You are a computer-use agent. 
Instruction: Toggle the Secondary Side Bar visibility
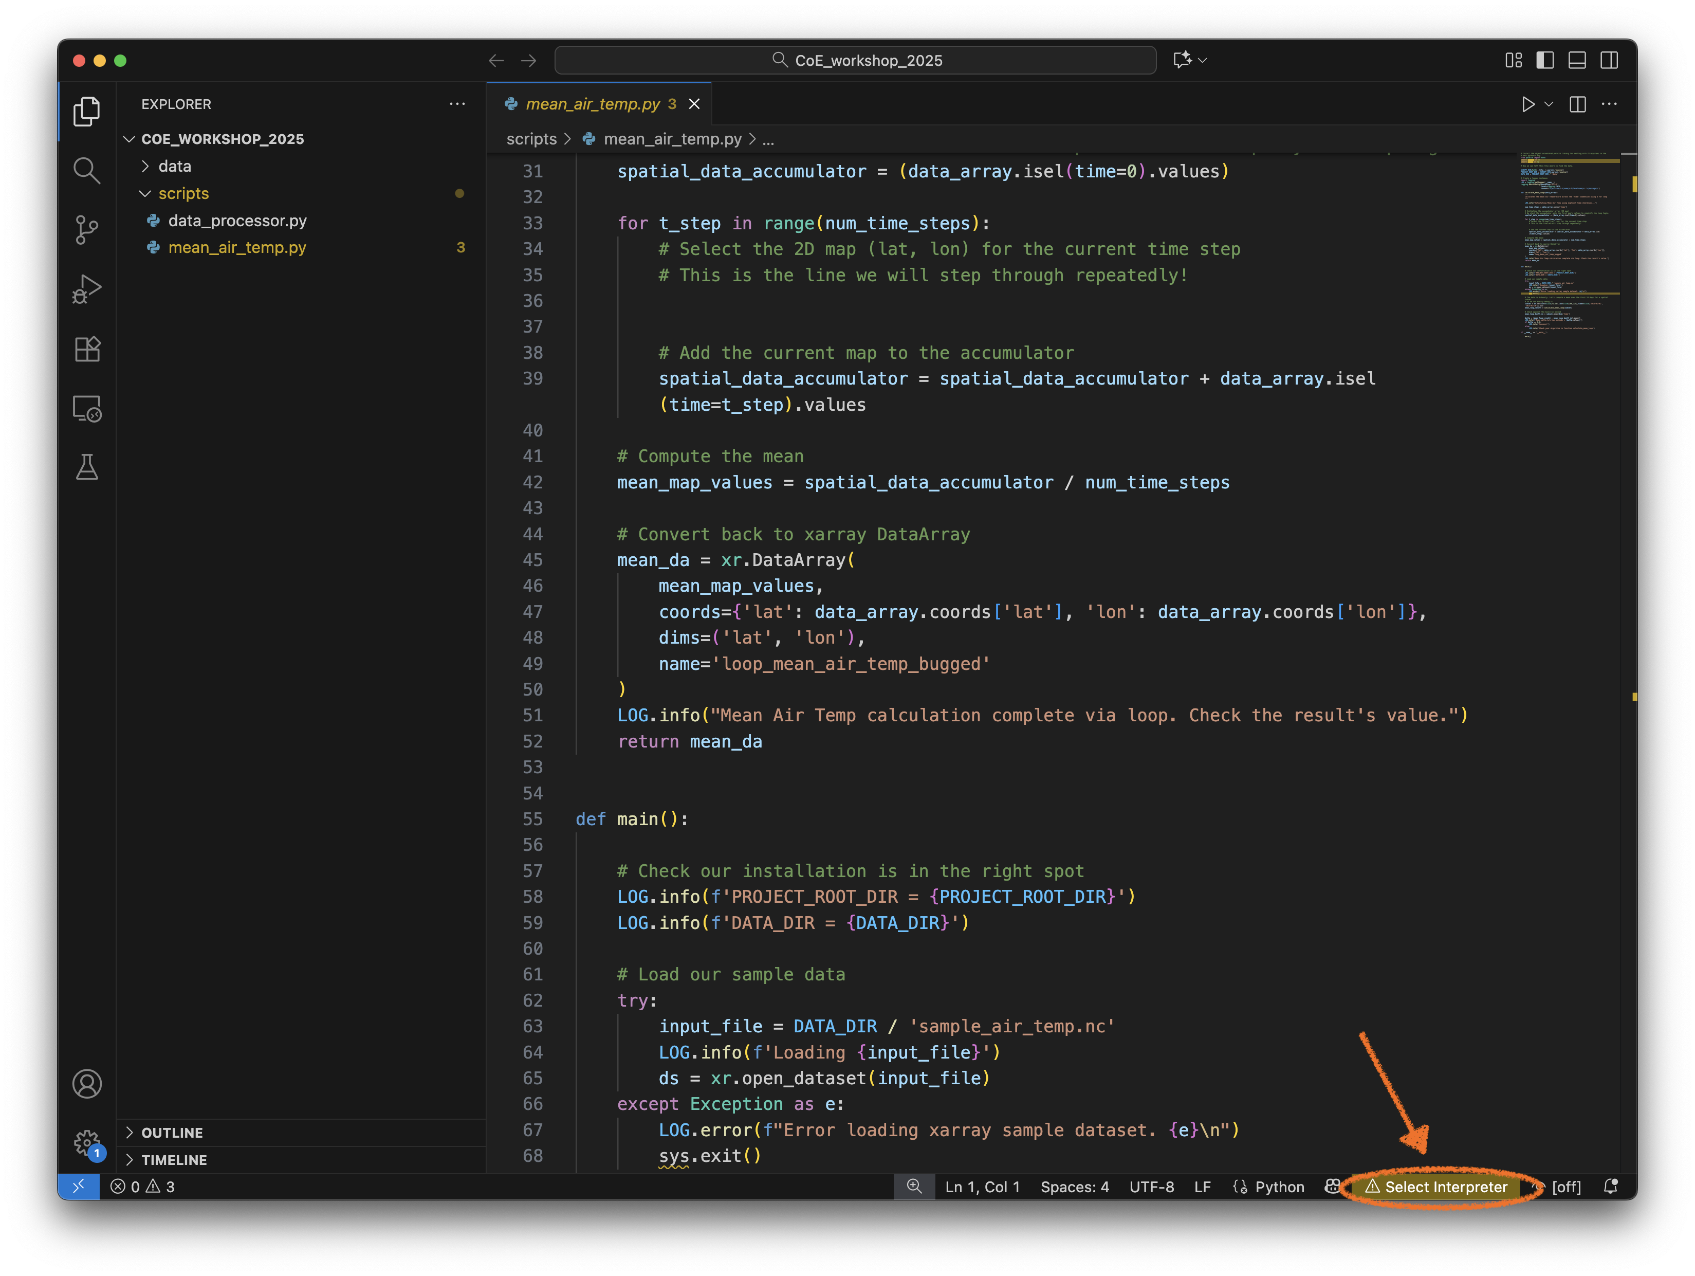tap(1609, 61)
